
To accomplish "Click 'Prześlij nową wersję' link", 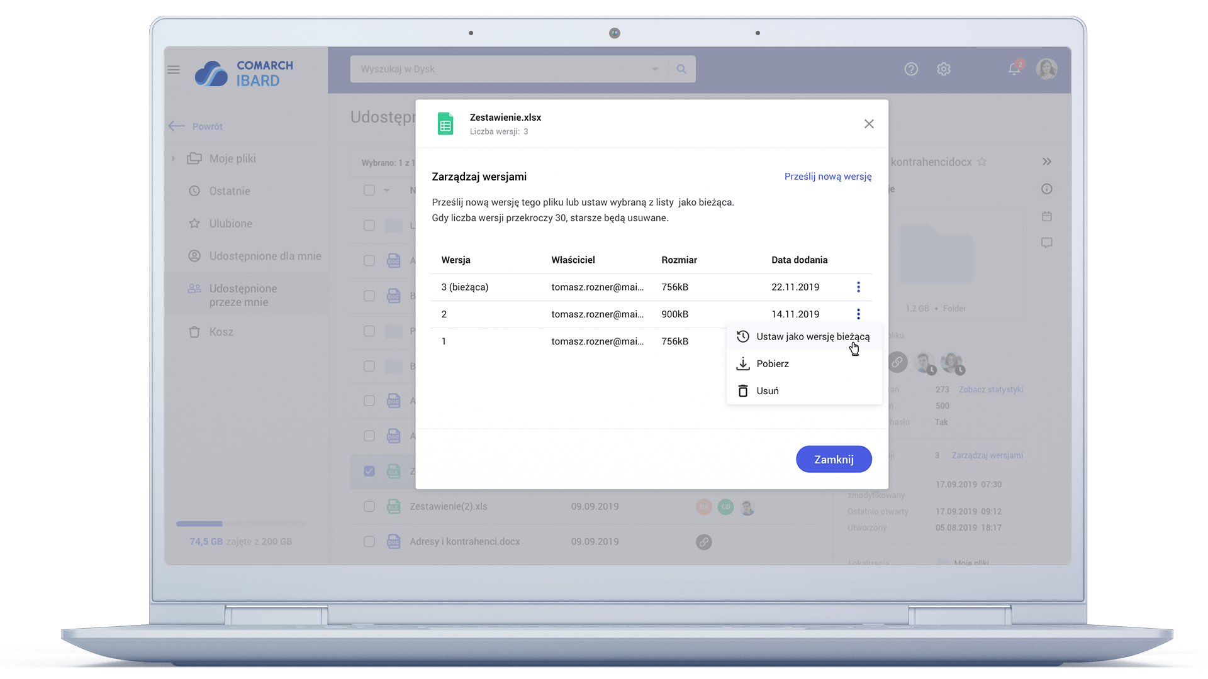I will tap(828, 177).
